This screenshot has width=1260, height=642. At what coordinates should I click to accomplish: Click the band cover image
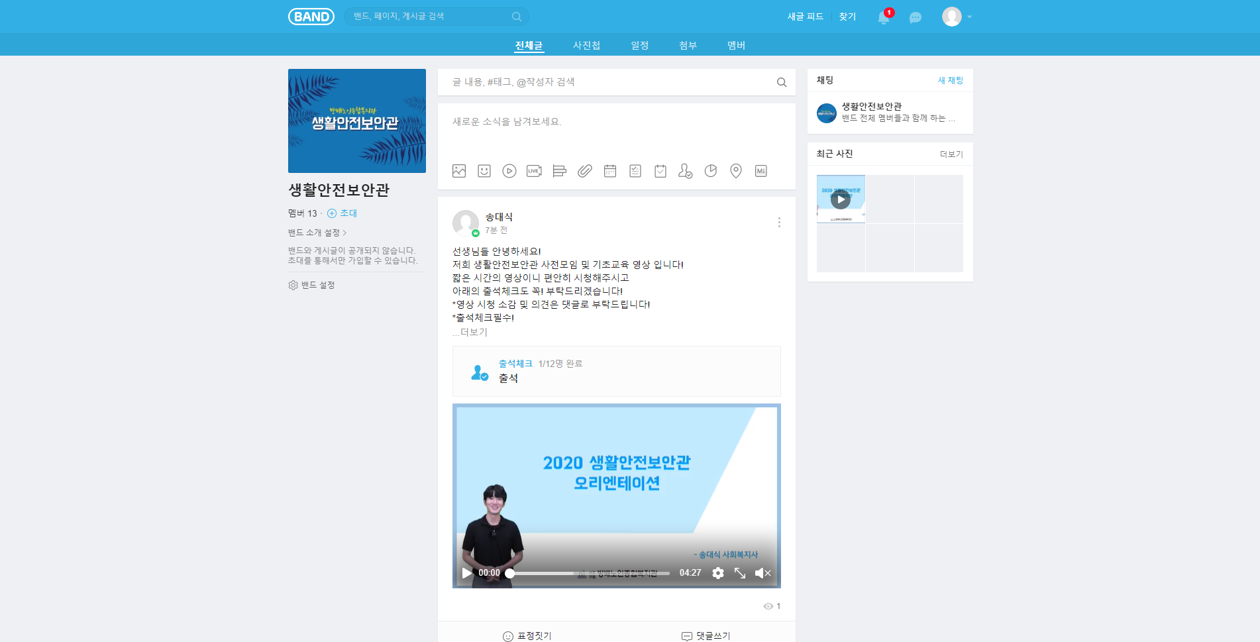pyautogui.click(x=357, y=121)
